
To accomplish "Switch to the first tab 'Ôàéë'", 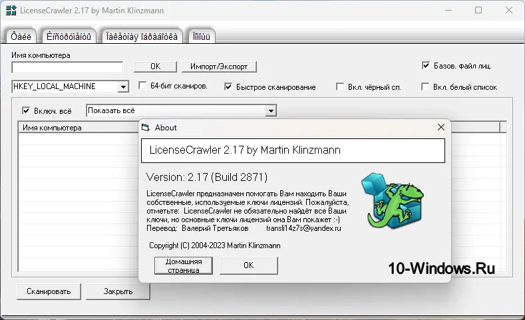I will [21, 36].
